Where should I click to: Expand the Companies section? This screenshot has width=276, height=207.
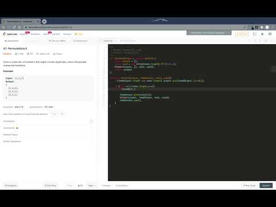tap(48, 128)
